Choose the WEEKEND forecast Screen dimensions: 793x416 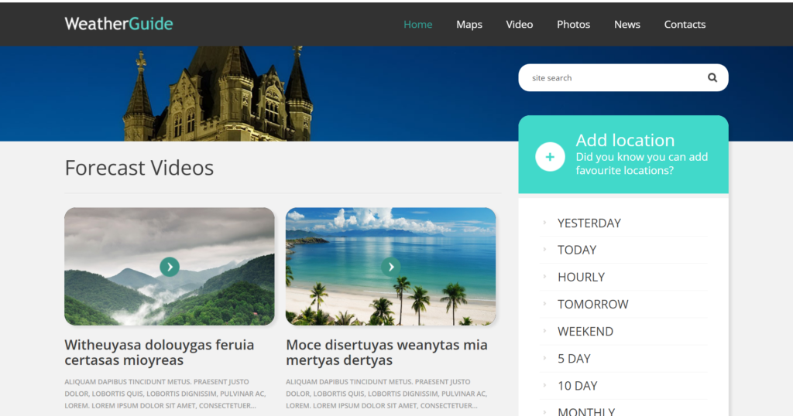pos(585,332)
